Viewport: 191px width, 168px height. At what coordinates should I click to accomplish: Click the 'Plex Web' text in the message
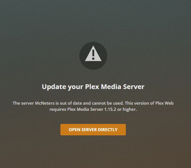tap(165, 103)
